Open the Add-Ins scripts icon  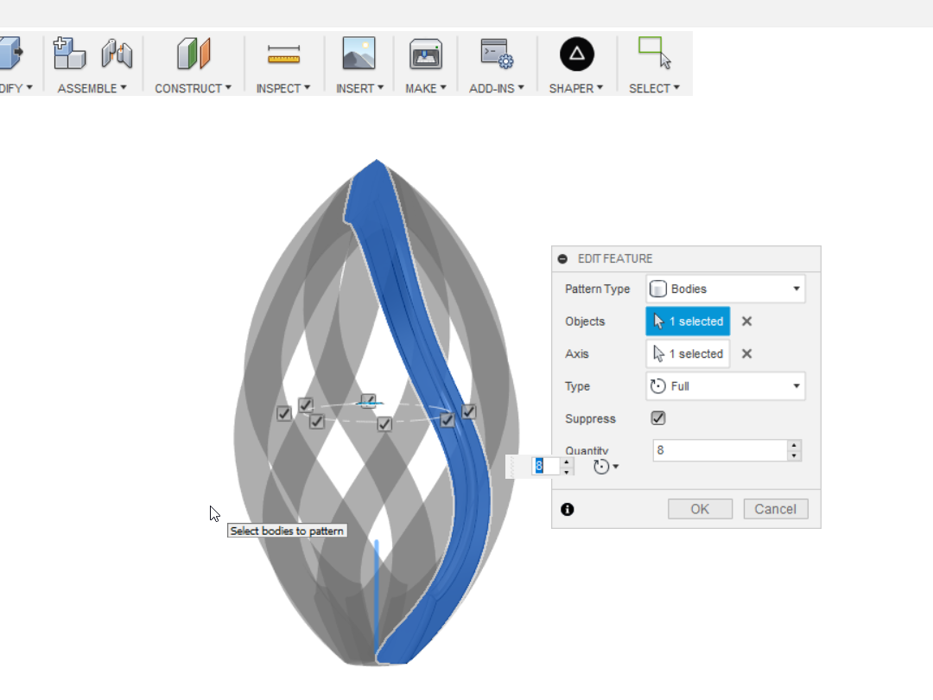pyautogui.click(x=494, y=54)
